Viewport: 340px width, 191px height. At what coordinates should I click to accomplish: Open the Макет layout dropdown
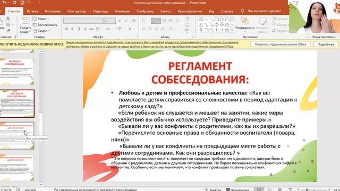(41, 19)
